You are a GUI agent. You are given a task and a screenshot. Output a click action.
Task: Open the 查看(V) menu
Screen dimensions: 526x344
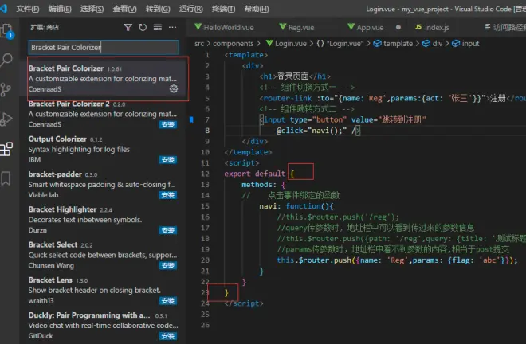pyautogui.click(x=124, y=9)
